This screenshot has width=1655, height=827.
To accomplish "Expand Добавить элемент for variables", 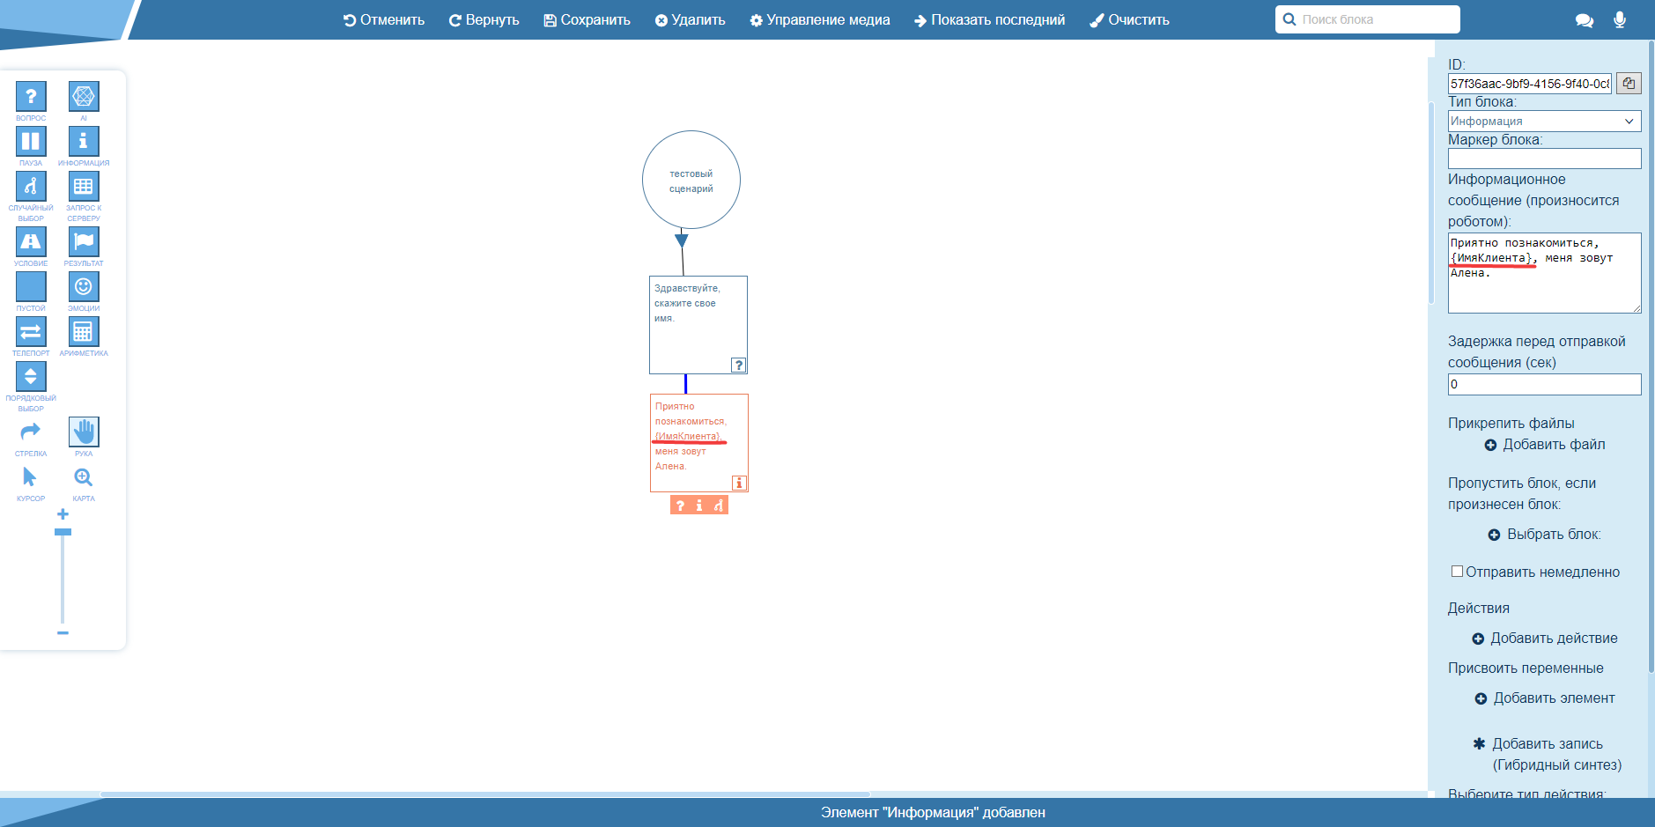I will 1544,698.
